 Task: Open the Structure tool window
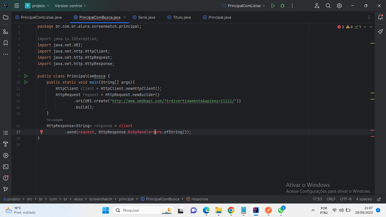coord(6,32)
